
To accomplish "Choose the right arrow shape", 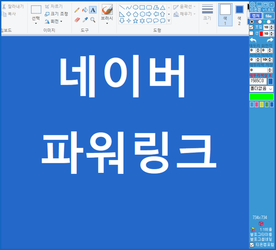I will click(149, 14).
